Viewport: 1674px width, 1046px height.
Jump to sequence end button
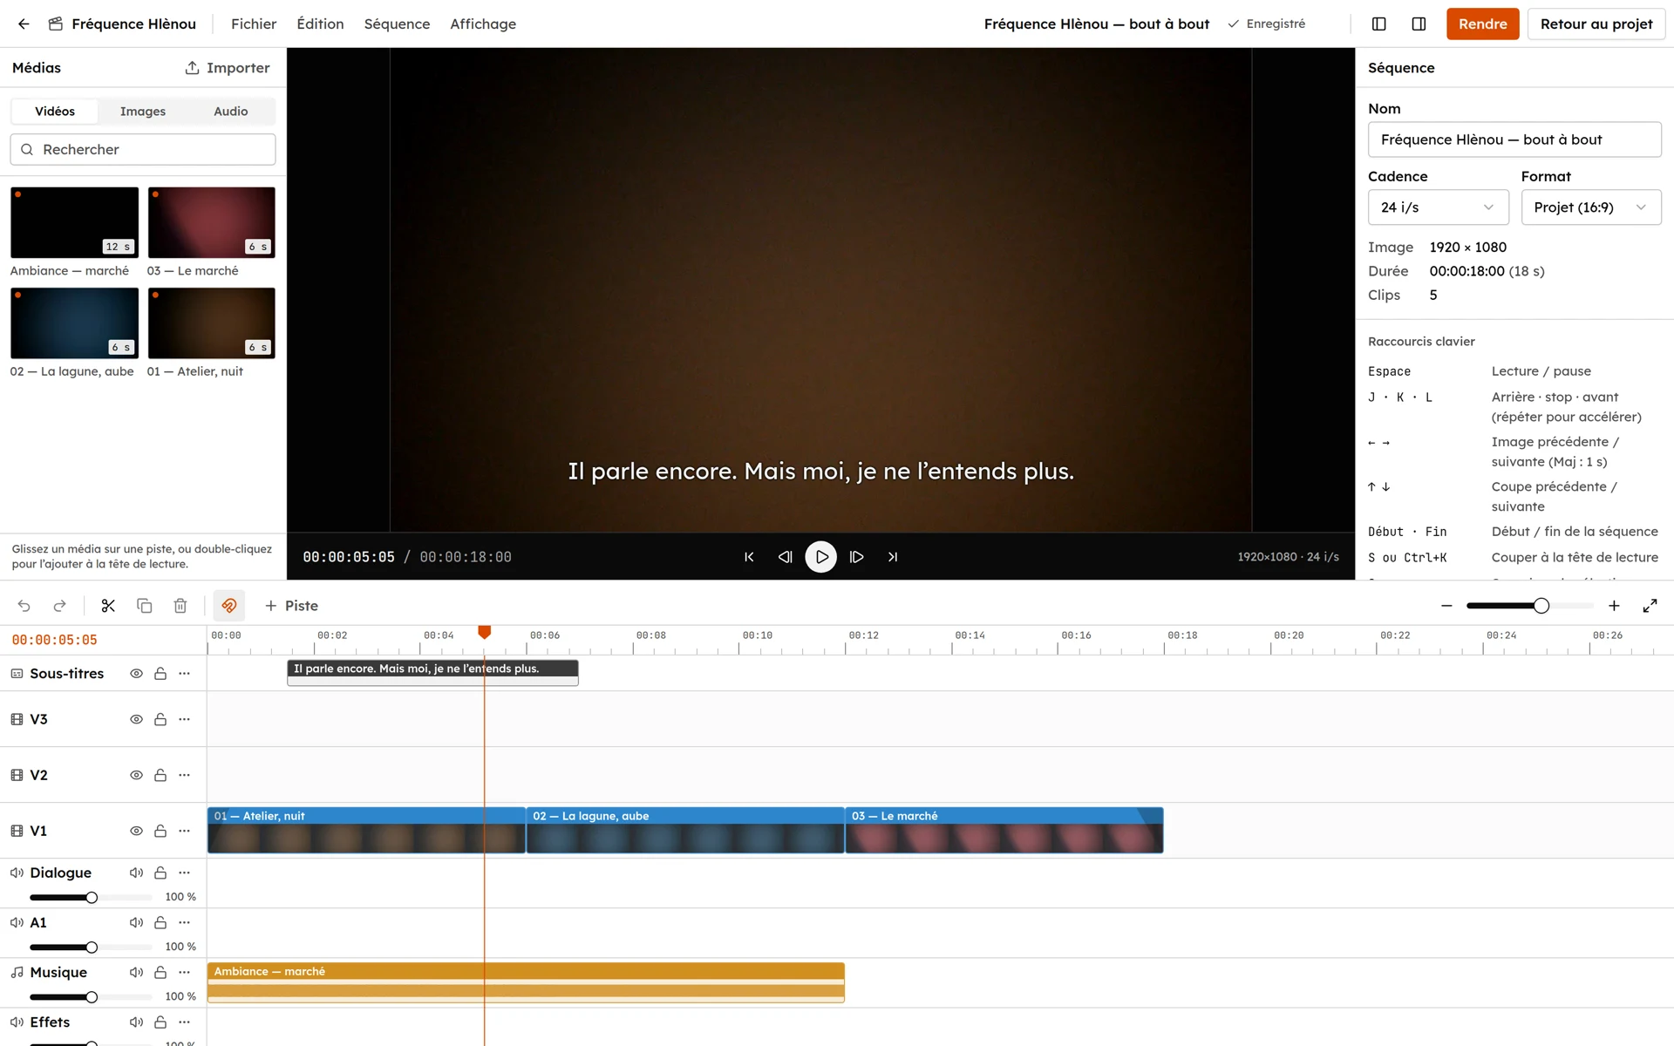[x=893, y=557]
